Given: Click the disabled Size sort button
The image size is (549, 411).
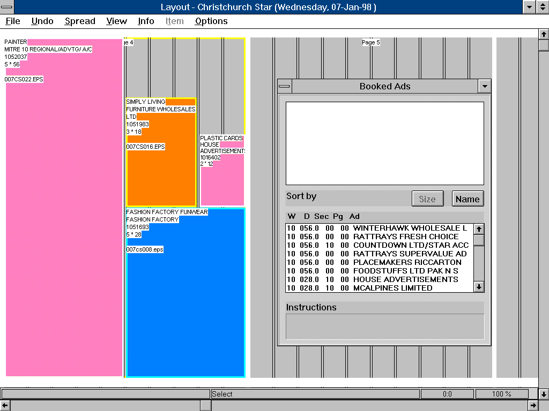Looking at the screenshot, I should [427, 199].
